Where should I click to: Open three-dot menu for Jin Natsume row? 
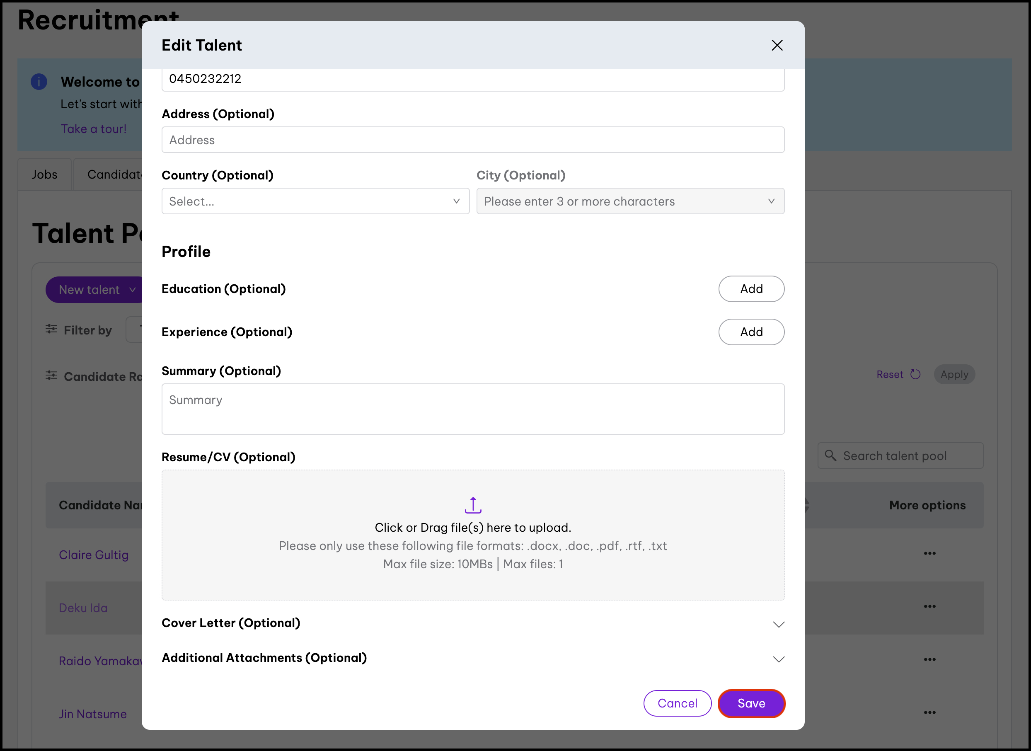point(929,712)
